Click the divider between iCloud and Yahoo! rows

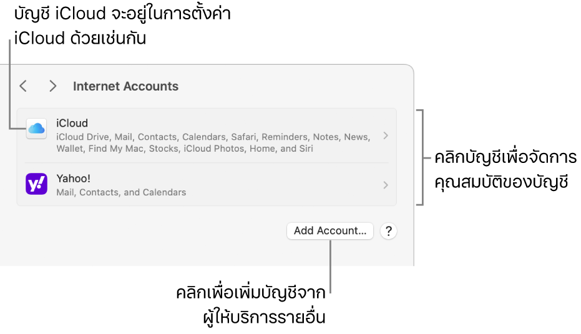(x=206, y=163)
